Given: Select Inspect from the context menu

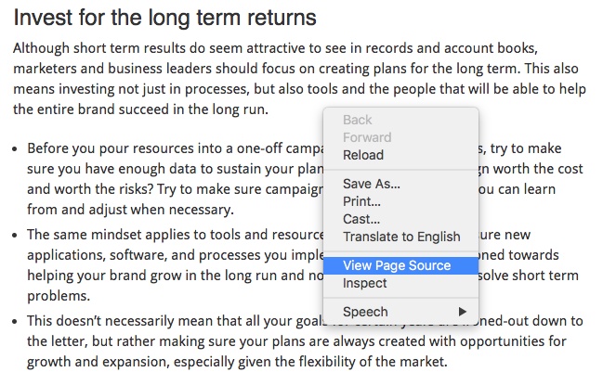Looking at the screenshot, I should coord(364,283).
